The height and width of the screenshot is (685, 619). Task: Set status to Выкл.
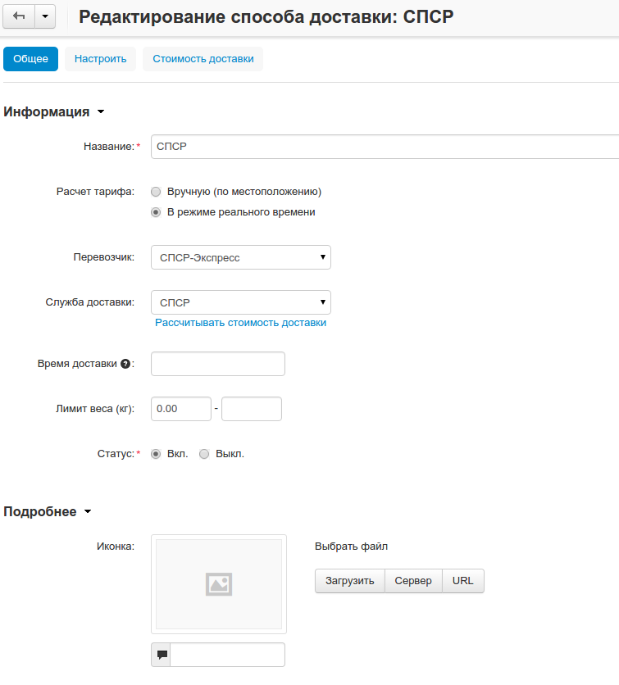(204, 454)
